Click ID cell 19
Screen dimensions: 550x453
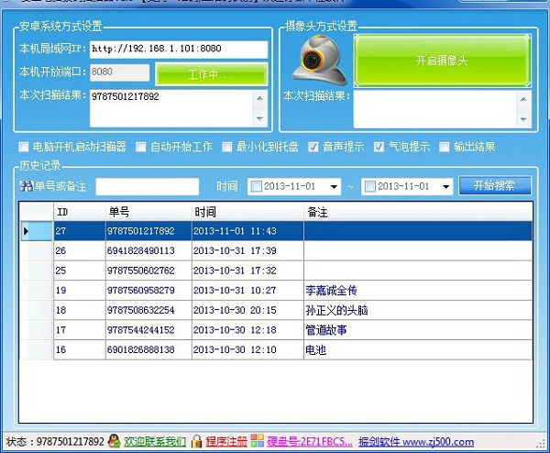[79, 290]
